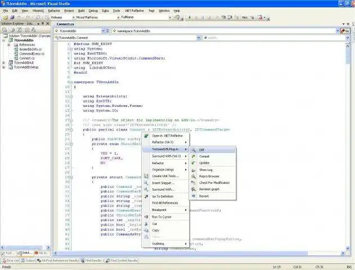Select AssemblyInfo.cs in Solution Explorer

pyautogui.click(x=30, y=49)
